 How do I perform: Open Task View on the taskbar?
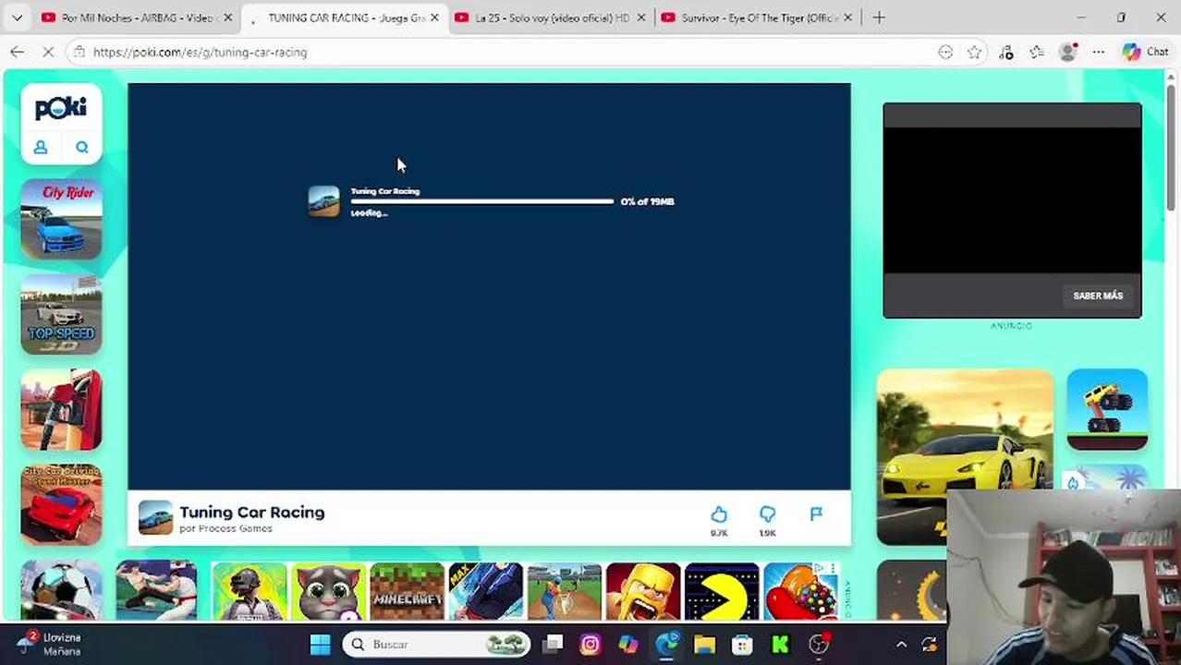click(x=554, y=644)
